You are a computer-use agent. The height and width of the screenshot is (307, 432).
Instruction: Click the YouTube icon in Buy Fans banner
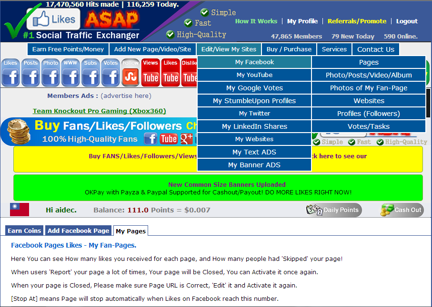point(169,138)
